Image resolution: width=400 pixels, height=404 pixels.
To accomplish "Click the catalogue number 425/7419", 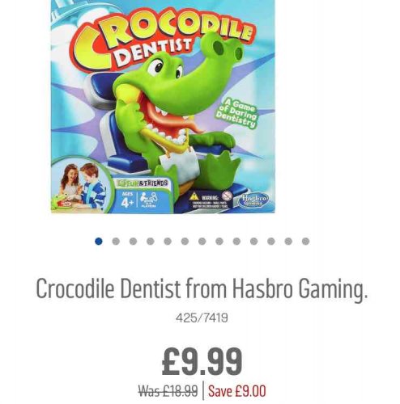I will (202, 318).
